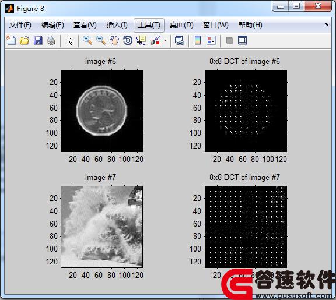Viewport: 336px width, 300px height.
Task: Open the 桌面(D) menu
Action: 181,25
